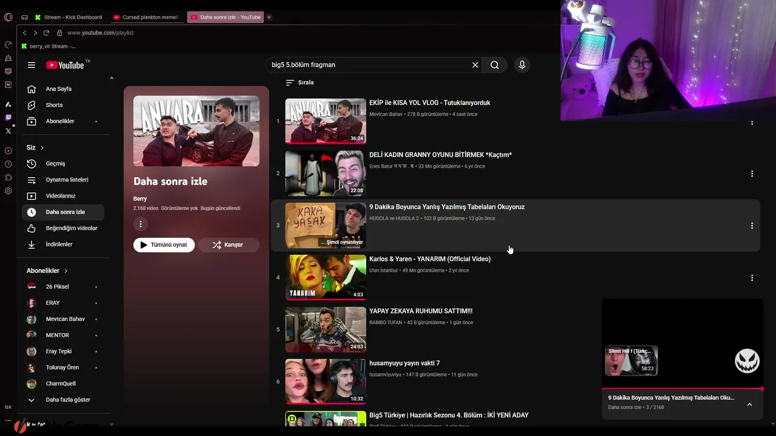
Task: Open Enes Batur channel name under Granny video
Action: [392, 167]
